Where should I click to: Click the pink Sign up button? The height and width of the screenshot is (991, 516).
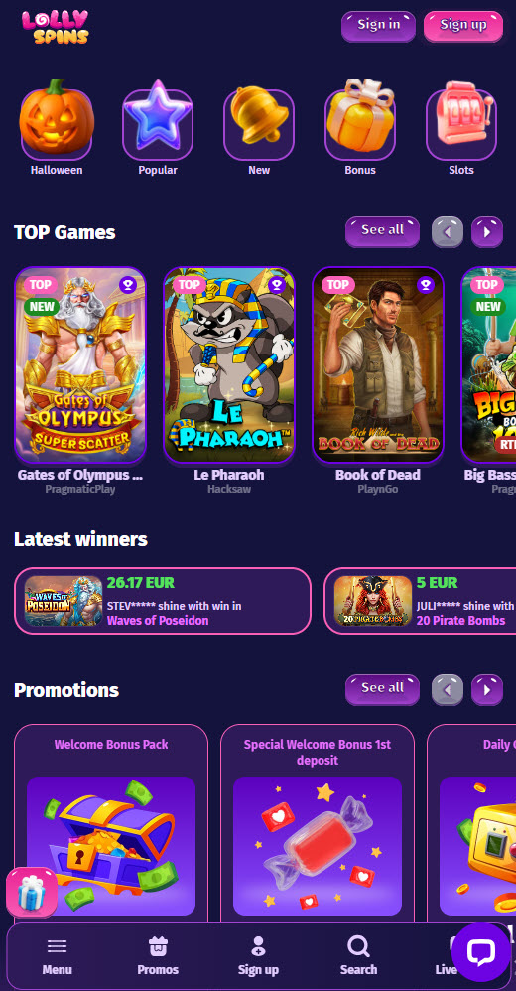coord(463,26)
